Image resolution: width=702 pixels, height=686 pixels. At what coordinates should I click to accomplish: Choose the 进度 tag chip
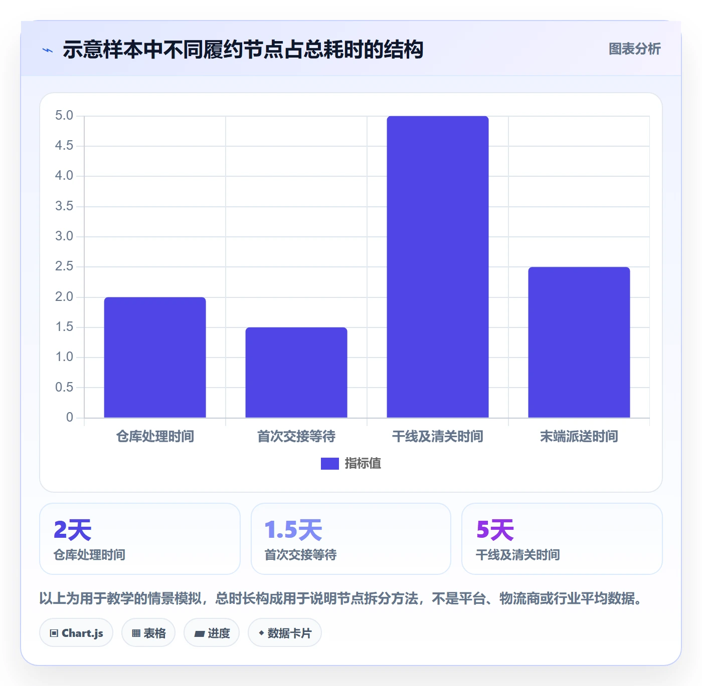(212, 633)
